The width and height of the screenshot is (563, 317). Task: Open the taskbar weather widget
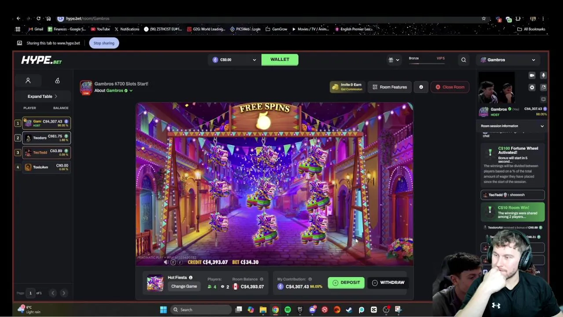[x=29, y=310]
